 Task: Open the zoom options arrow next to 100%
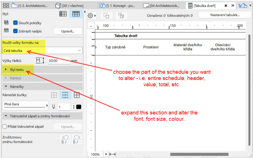click(106, 154)
